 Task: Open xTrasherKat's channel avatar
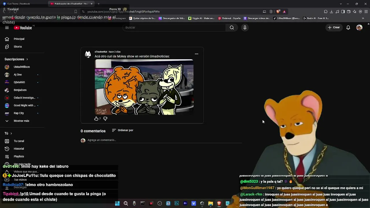point(88,54)
